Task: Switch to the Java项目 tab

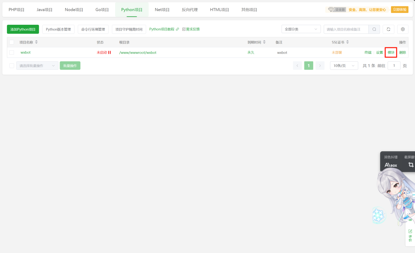Action: (x=45, y=10)
